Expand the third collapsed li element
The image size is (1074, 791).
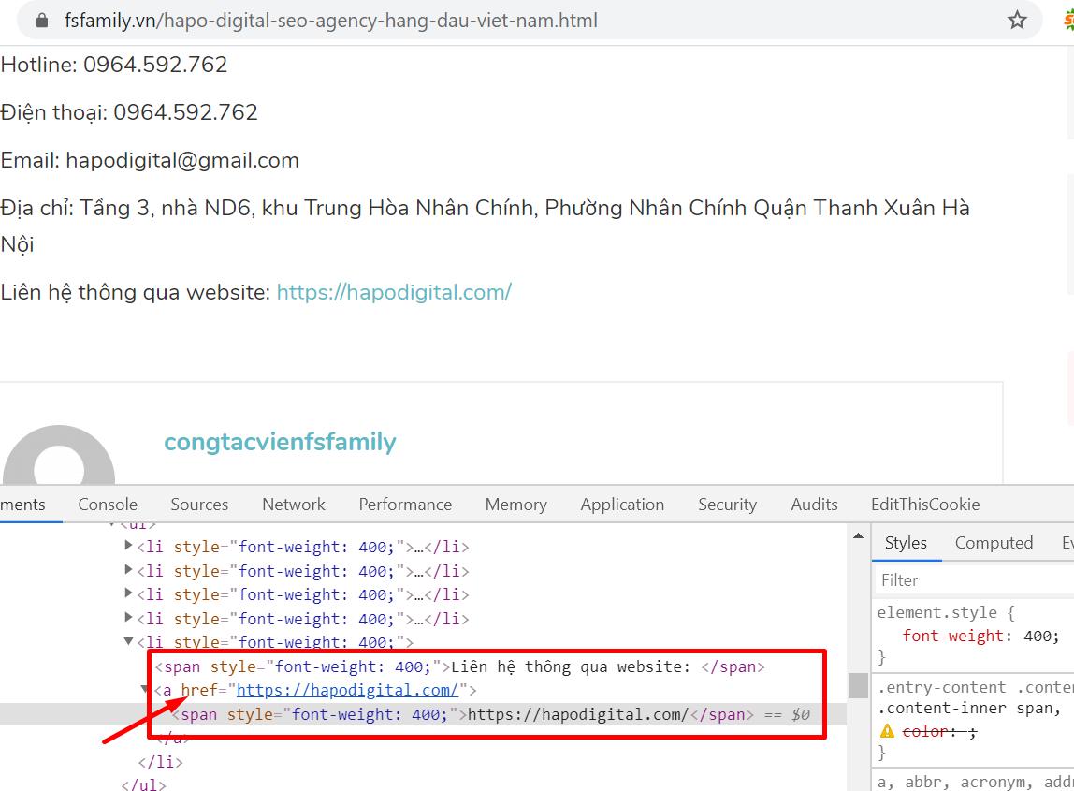click(x=128, y=593)
